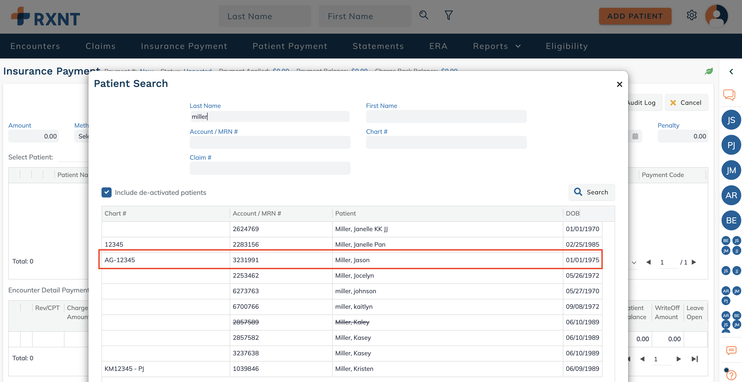Open the page-size dropdown chevron near pagination
Screen dimensions: 742x382
(x=634, y=262)
